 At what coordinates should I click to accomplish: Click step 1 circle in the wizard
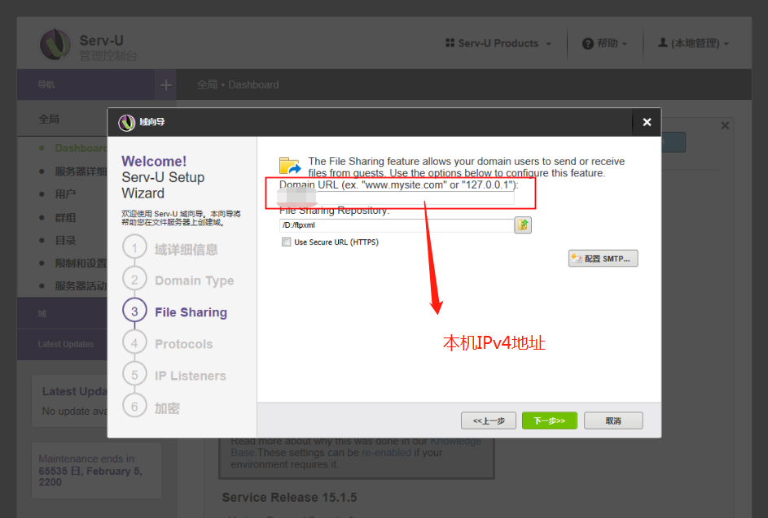point(134,248)
